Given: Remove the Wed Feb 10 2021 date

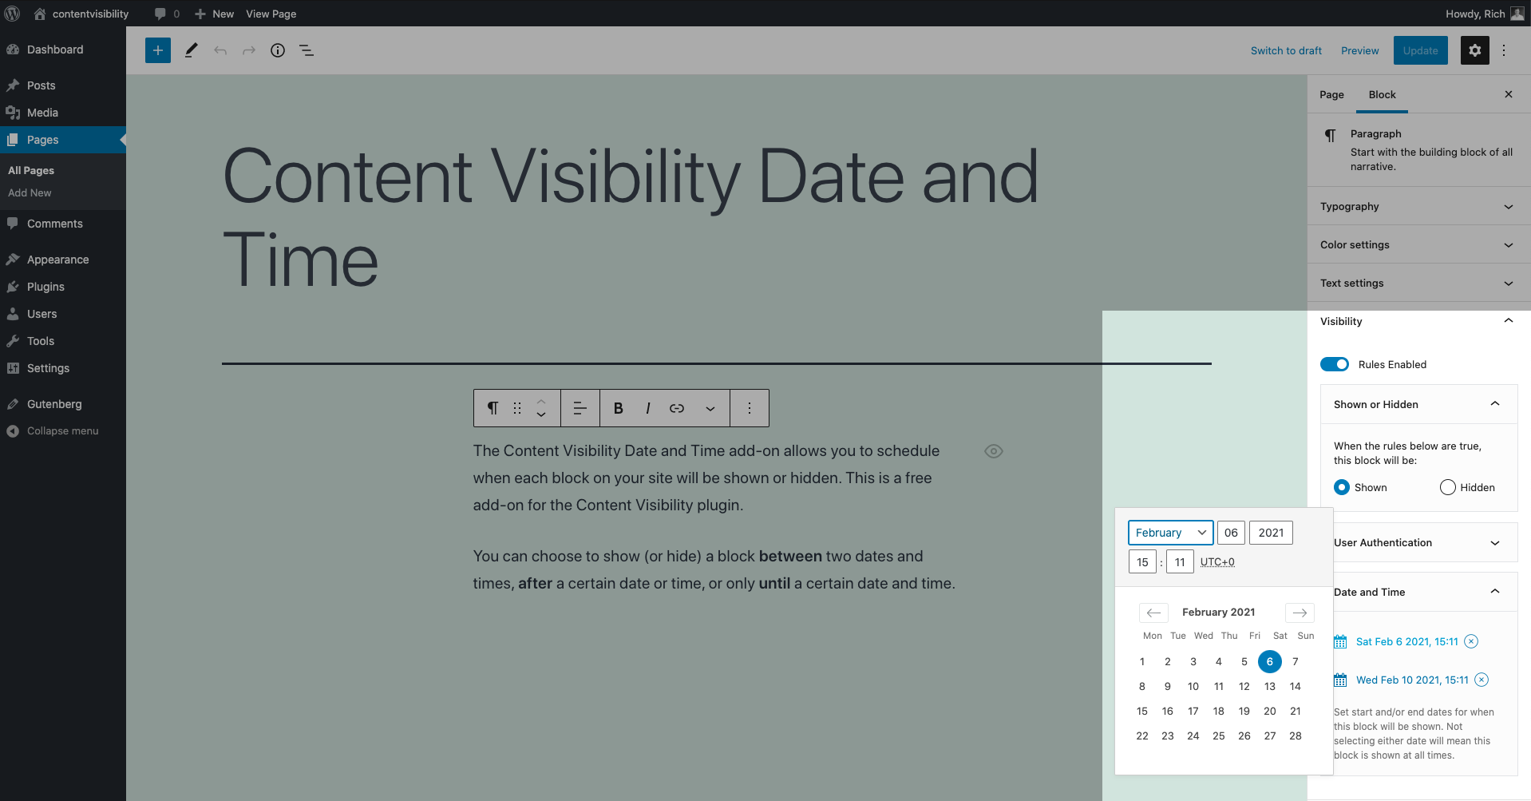Looking at the screenshot, I should tap(1482, 680).
